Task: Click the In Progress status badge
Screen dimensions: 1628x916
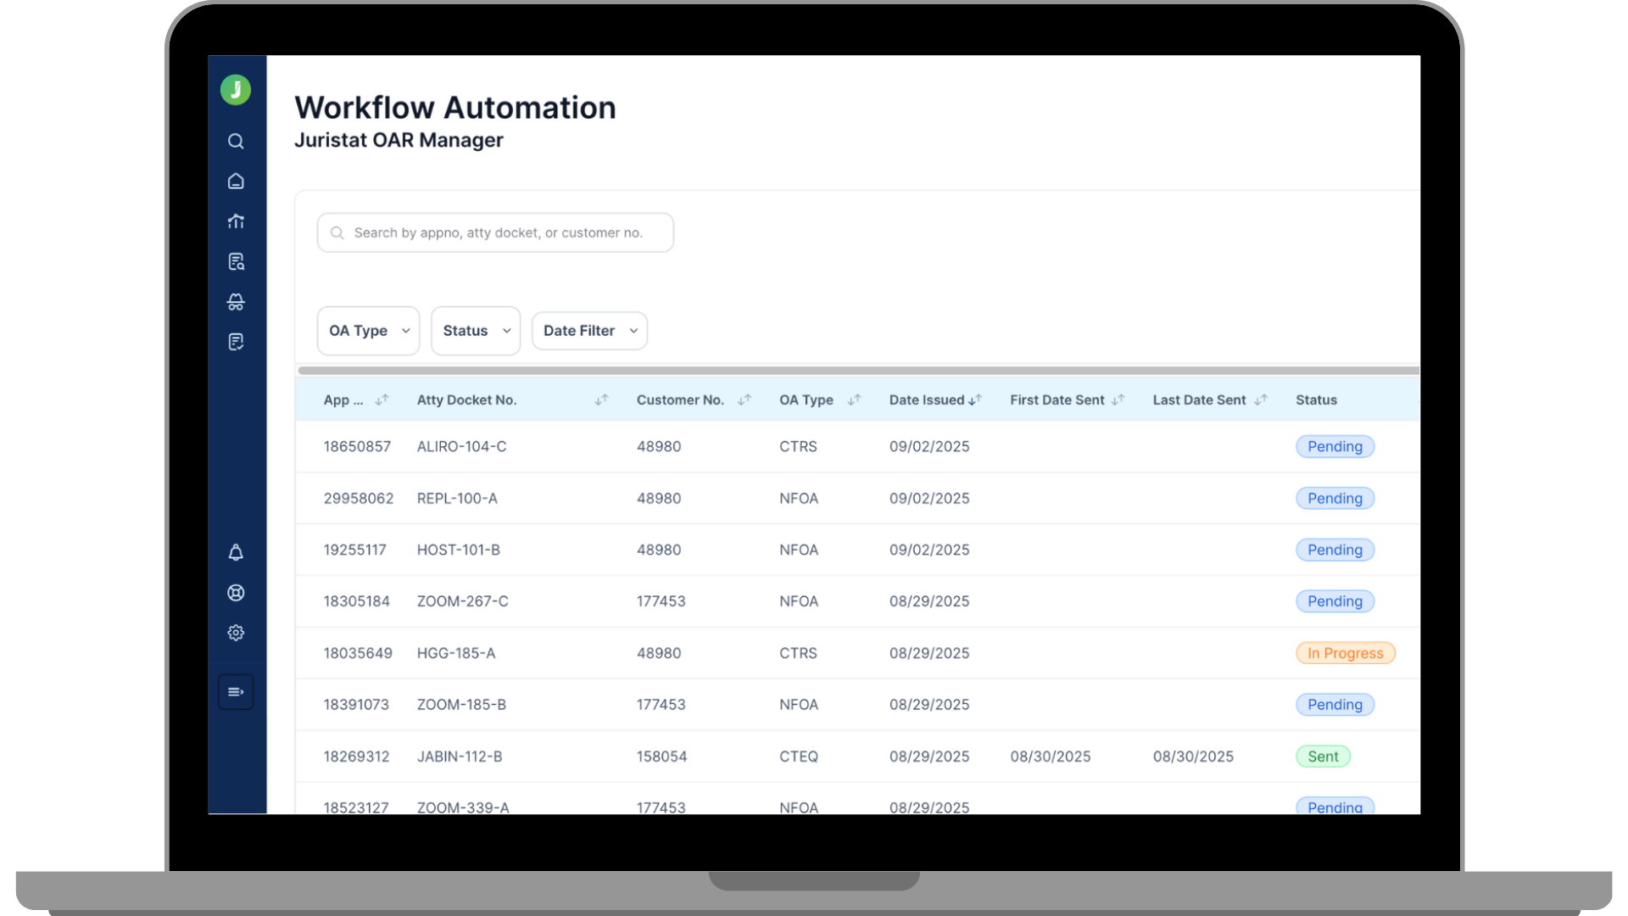Action: [x=1345, y=653]
